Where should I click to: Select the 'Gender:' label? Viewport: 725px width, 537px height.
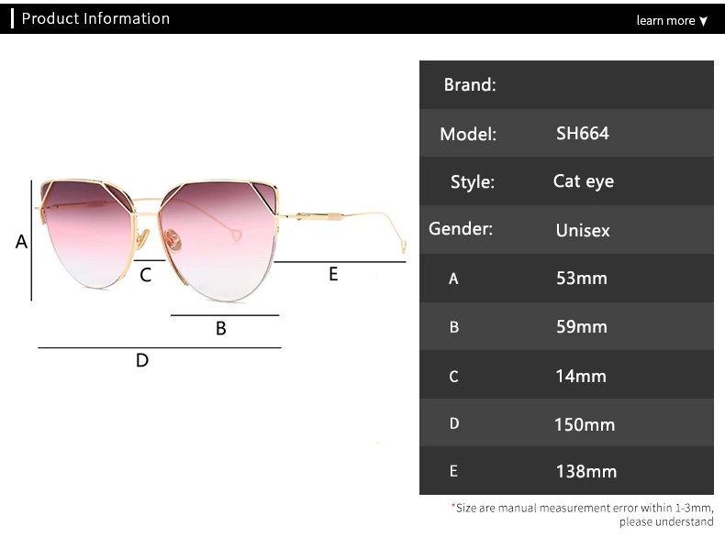[461, 228]
